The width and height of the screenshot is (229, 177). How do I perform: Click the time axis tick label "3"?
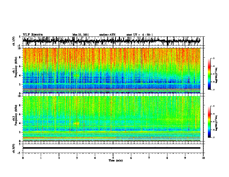[x=77, y=158]
